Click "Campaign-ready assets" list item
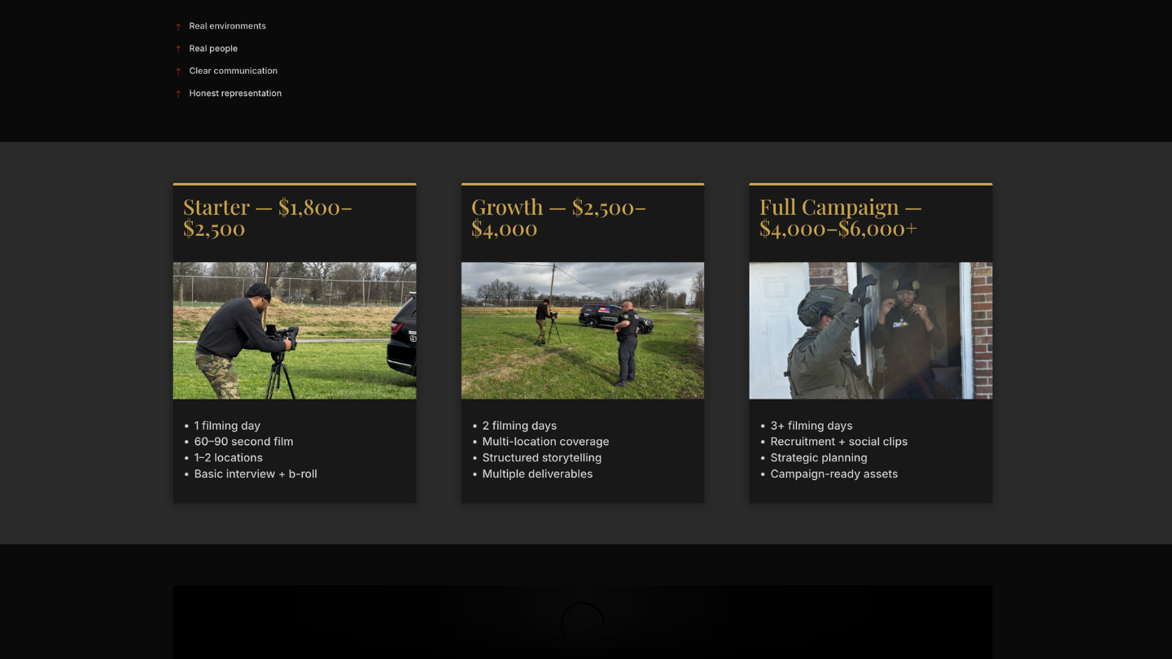This screenshot has width=1172, height=659. (834, 474)
